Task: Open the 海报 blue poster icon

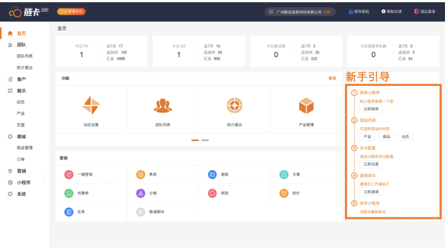Action: coord(212,174)
